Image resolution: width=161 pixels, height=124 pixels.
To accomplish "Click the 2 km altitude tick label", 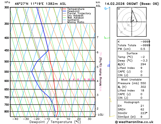I will point(98,108).
